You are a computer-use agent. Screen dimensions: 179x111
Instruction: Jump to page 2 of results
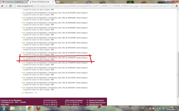coord(24,92)
